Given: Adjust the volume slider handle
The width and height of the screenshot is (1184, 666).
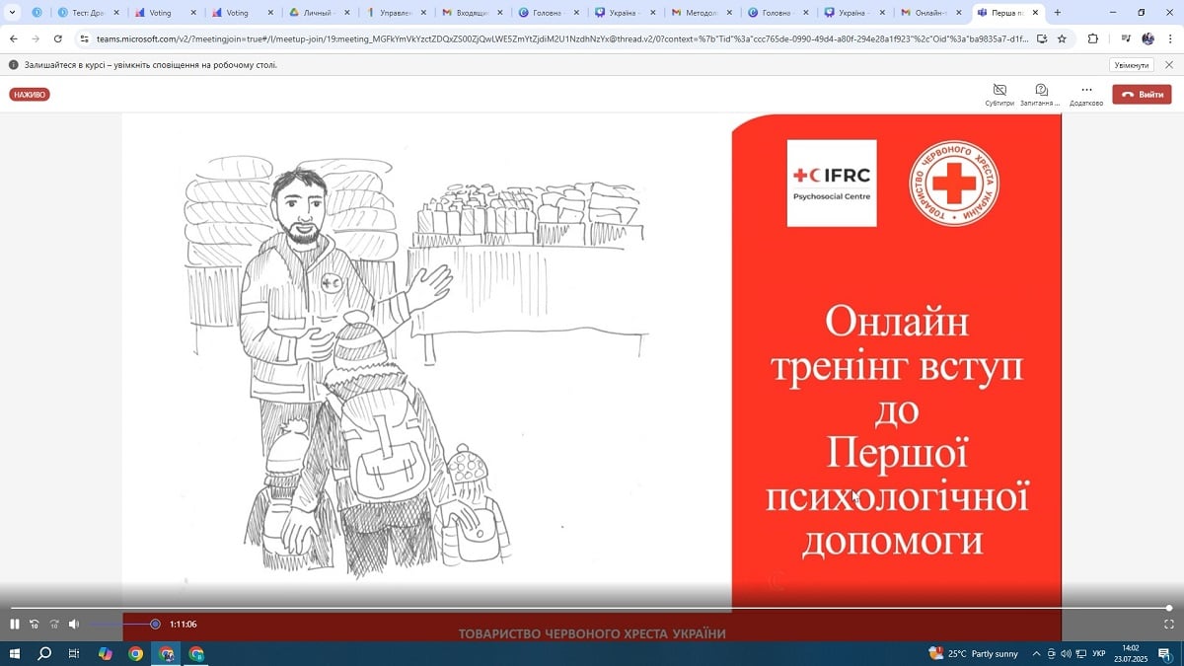Looking at the screenshot, I should 155,624.
